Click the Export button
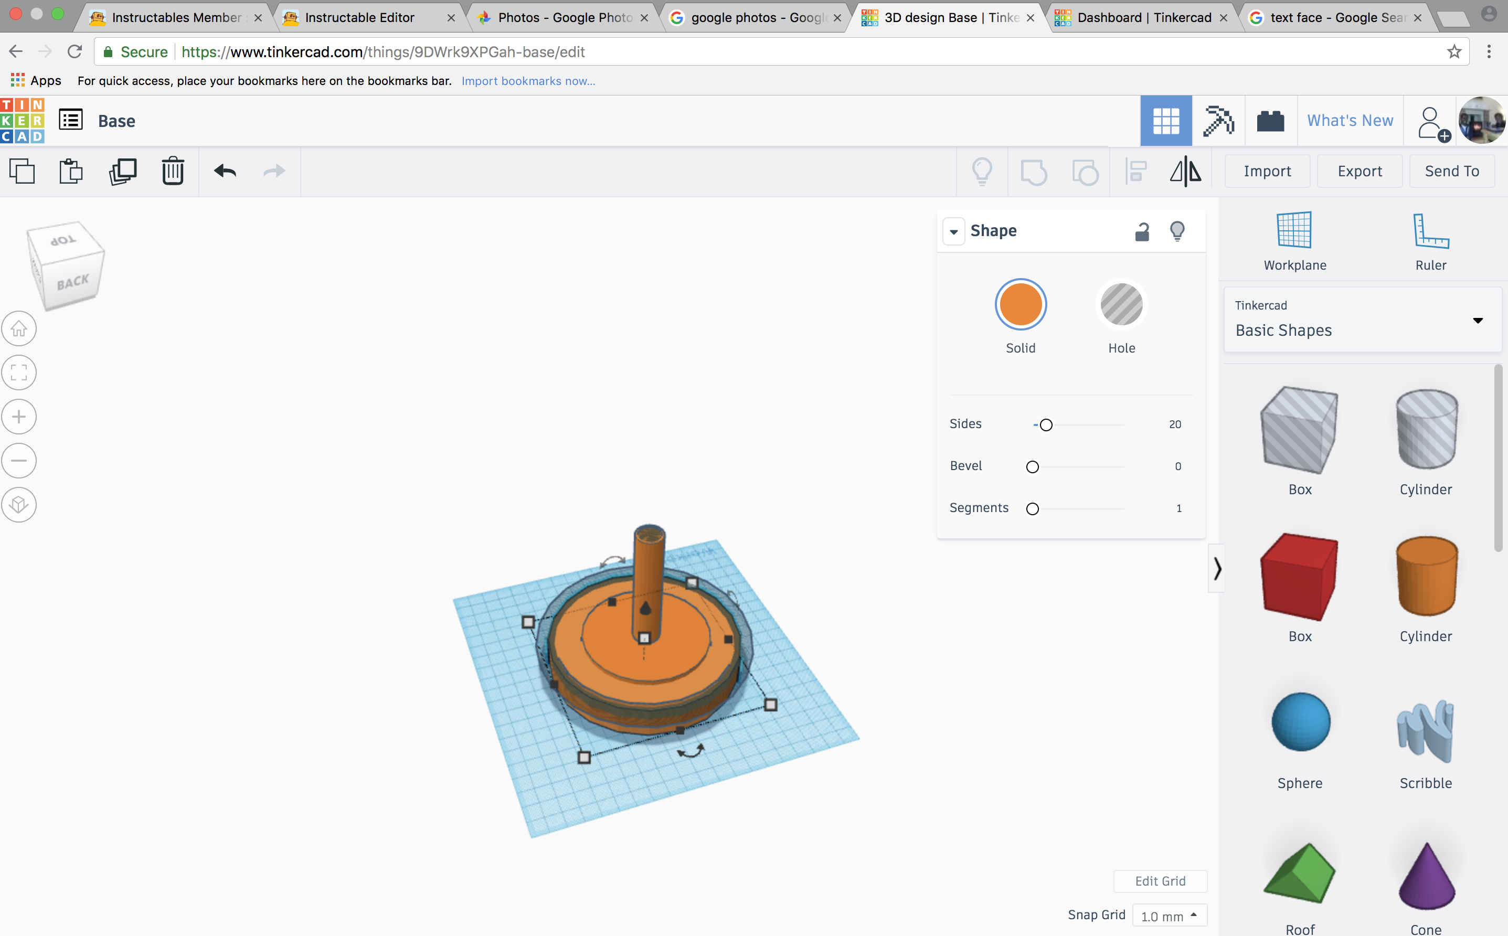 (1359, 172)
